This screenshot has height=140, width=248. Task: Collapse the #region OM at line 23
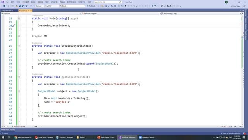[19, 36]
